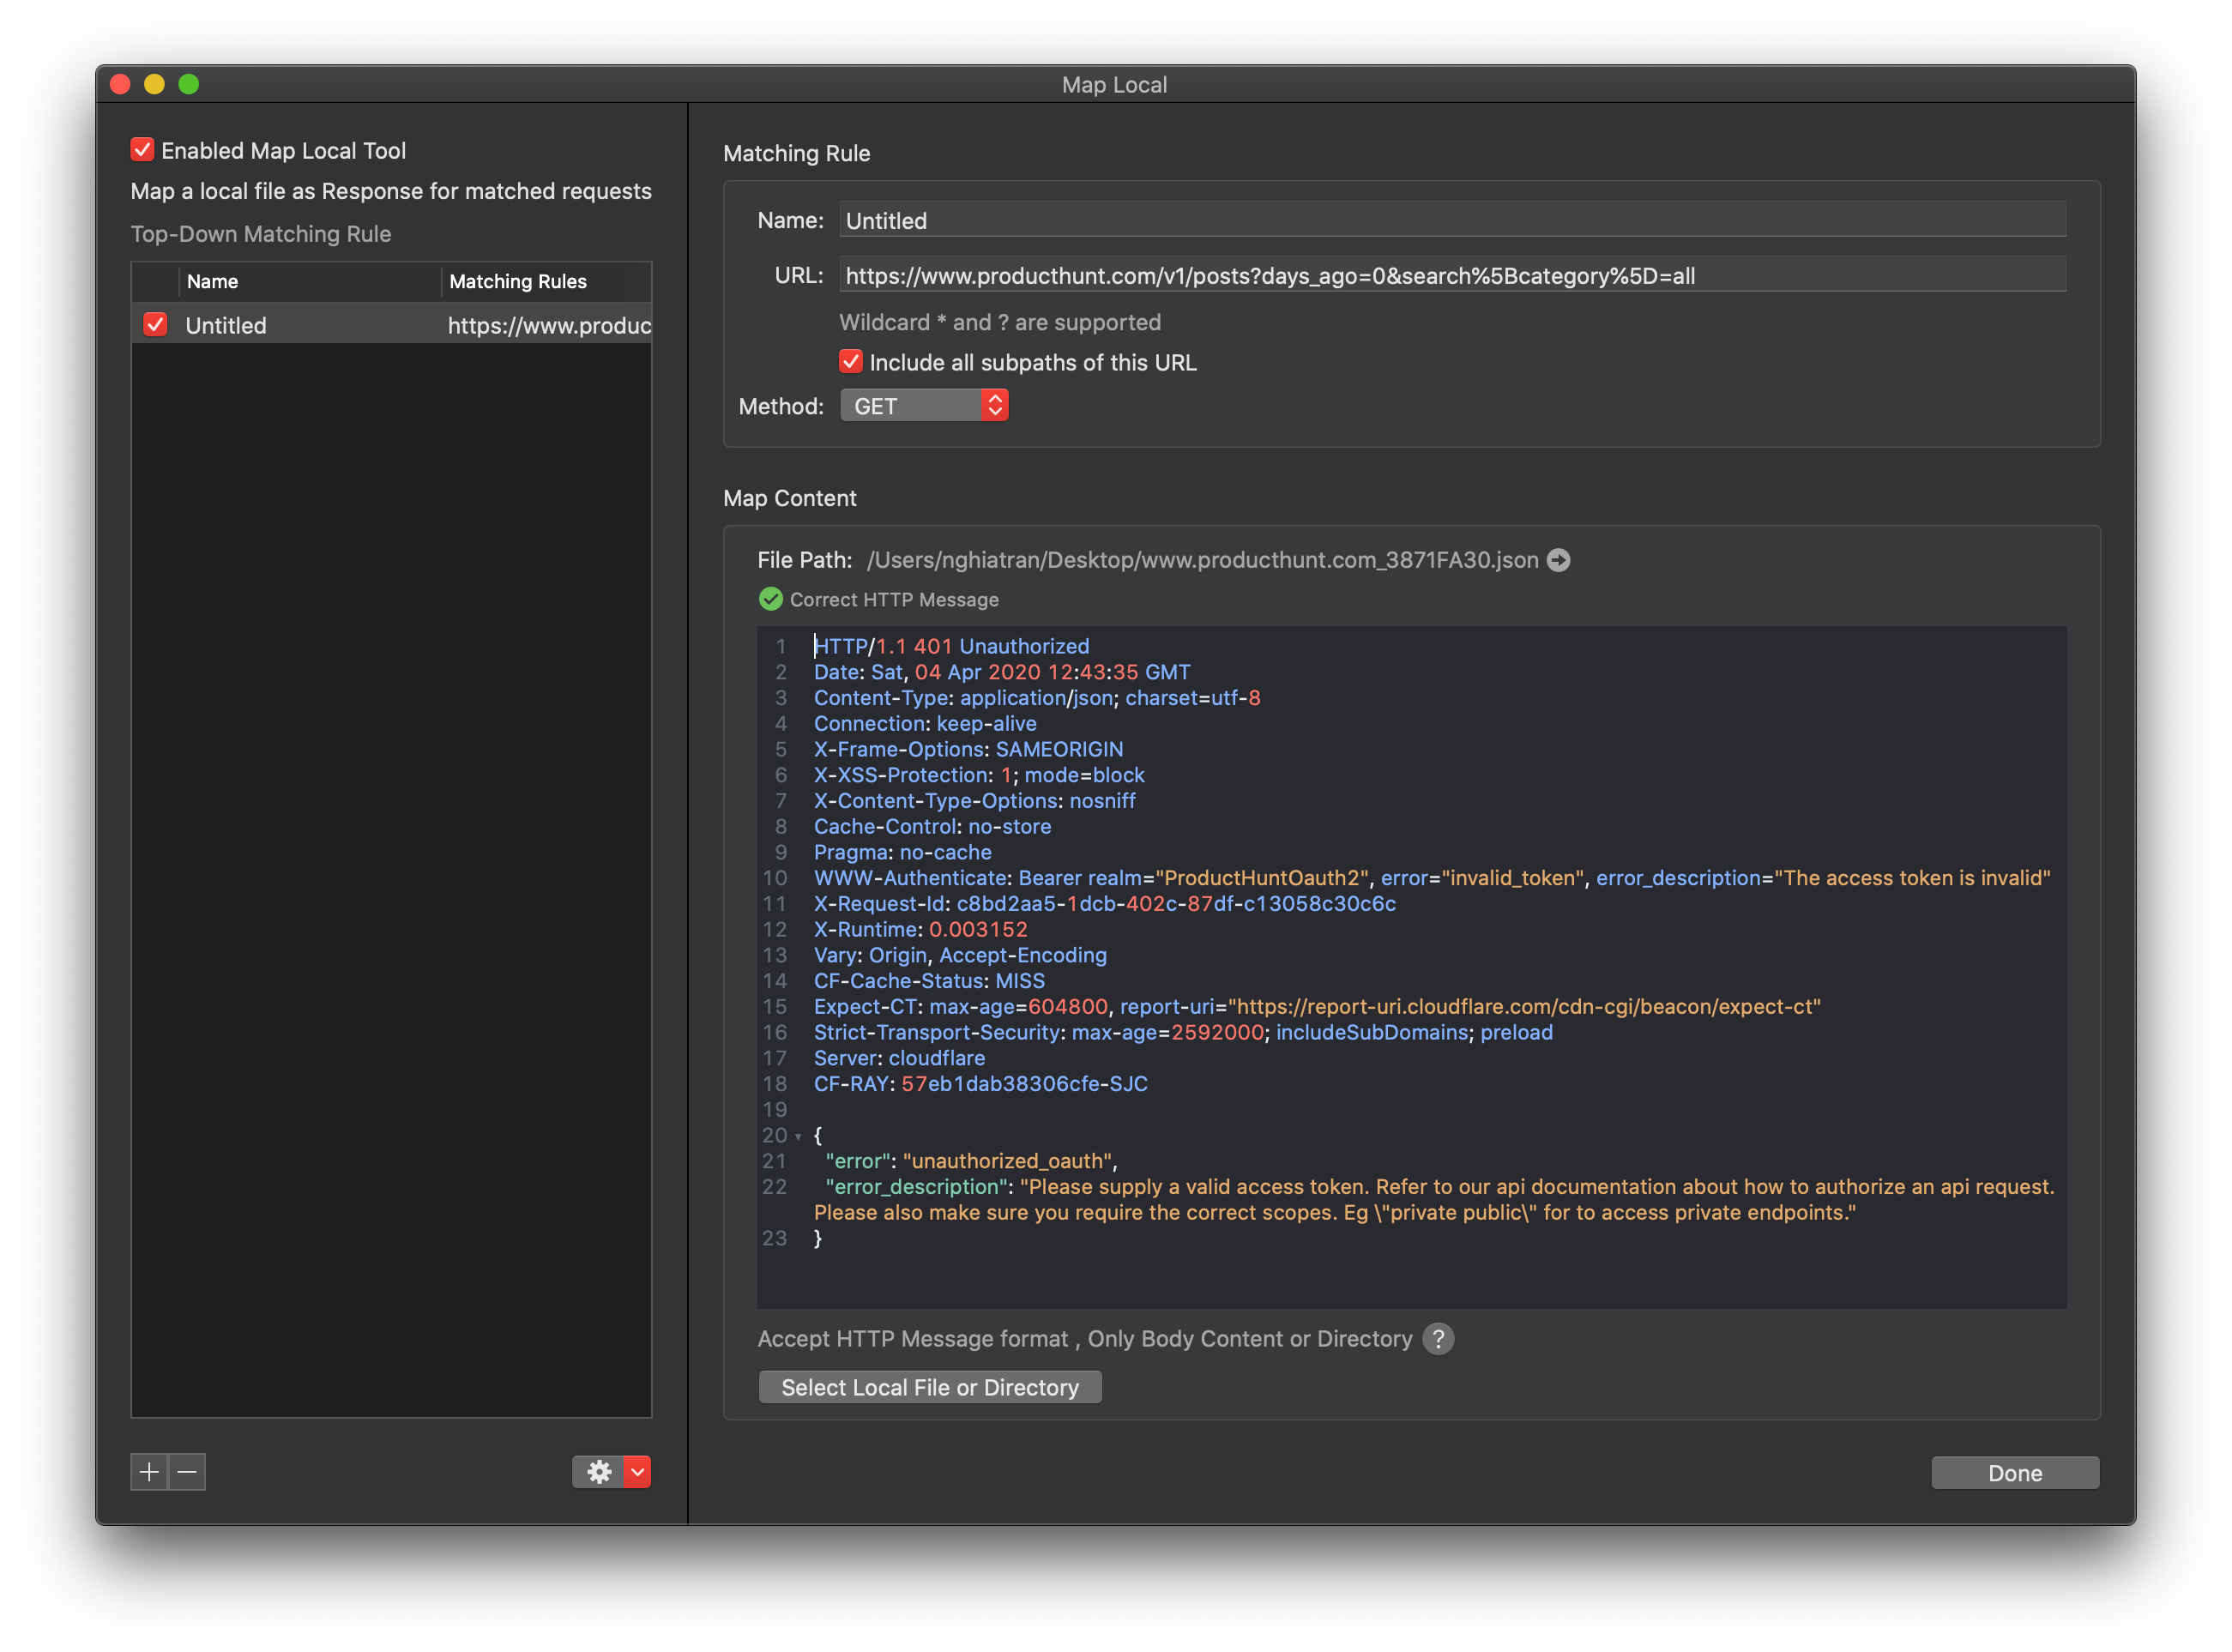The image size is (2232, 1652).
Task: Click the yellow minimize window button
Action: pos(154,84)
